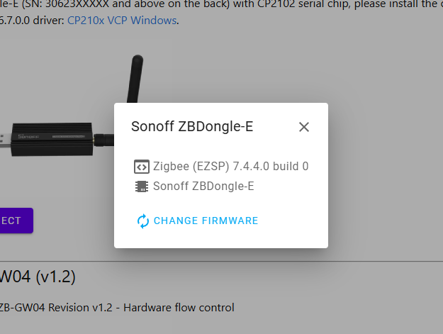
Task: Close the Sonoff ZBDongle-E dialog
Action: (x=304, y=127)
